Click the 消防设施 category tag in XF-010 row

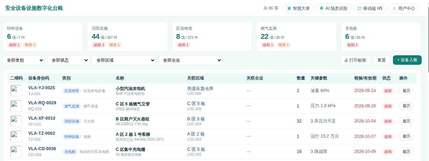coord(72,121)
